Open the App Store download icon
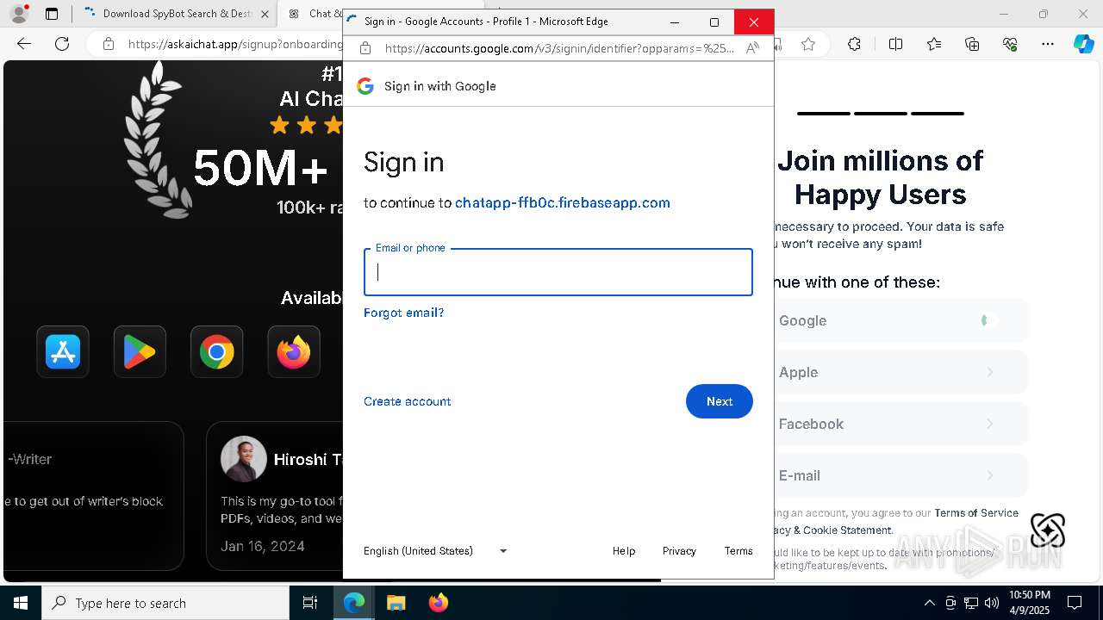The image size is (1103, 620). click(x=63, y=352)
